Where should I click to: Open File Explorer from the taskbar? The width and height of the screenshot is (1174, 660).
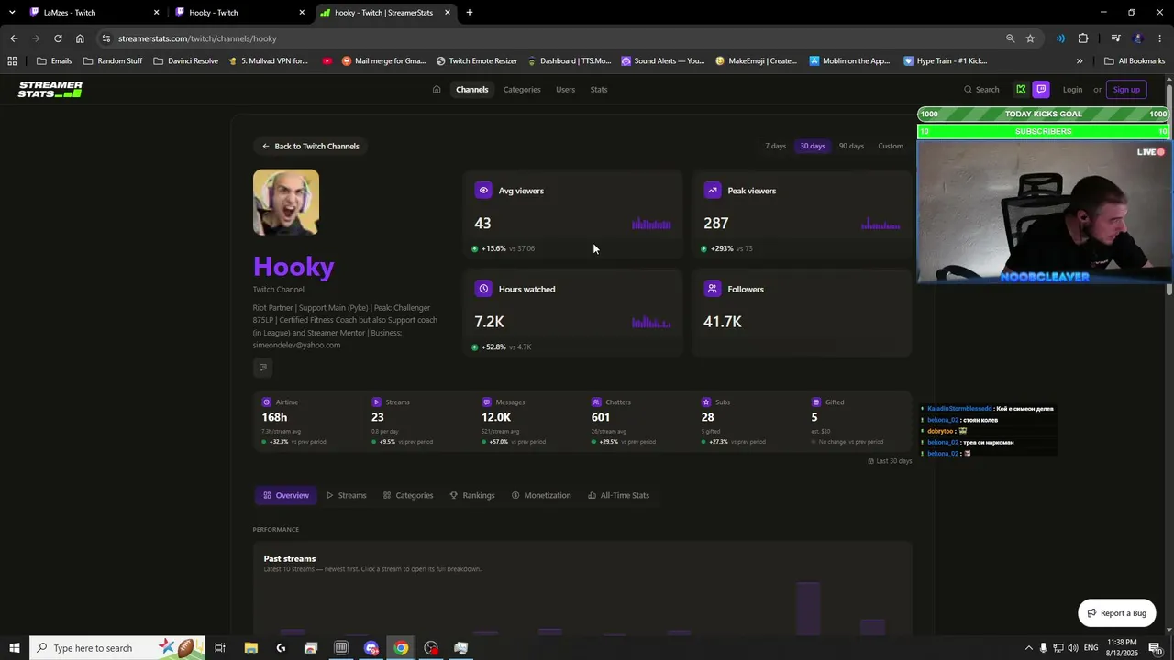coord(250,648)
